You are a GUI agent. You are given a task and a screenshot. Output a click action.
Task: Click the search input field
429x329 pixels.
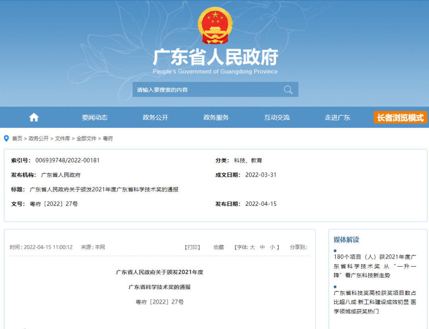207,89
